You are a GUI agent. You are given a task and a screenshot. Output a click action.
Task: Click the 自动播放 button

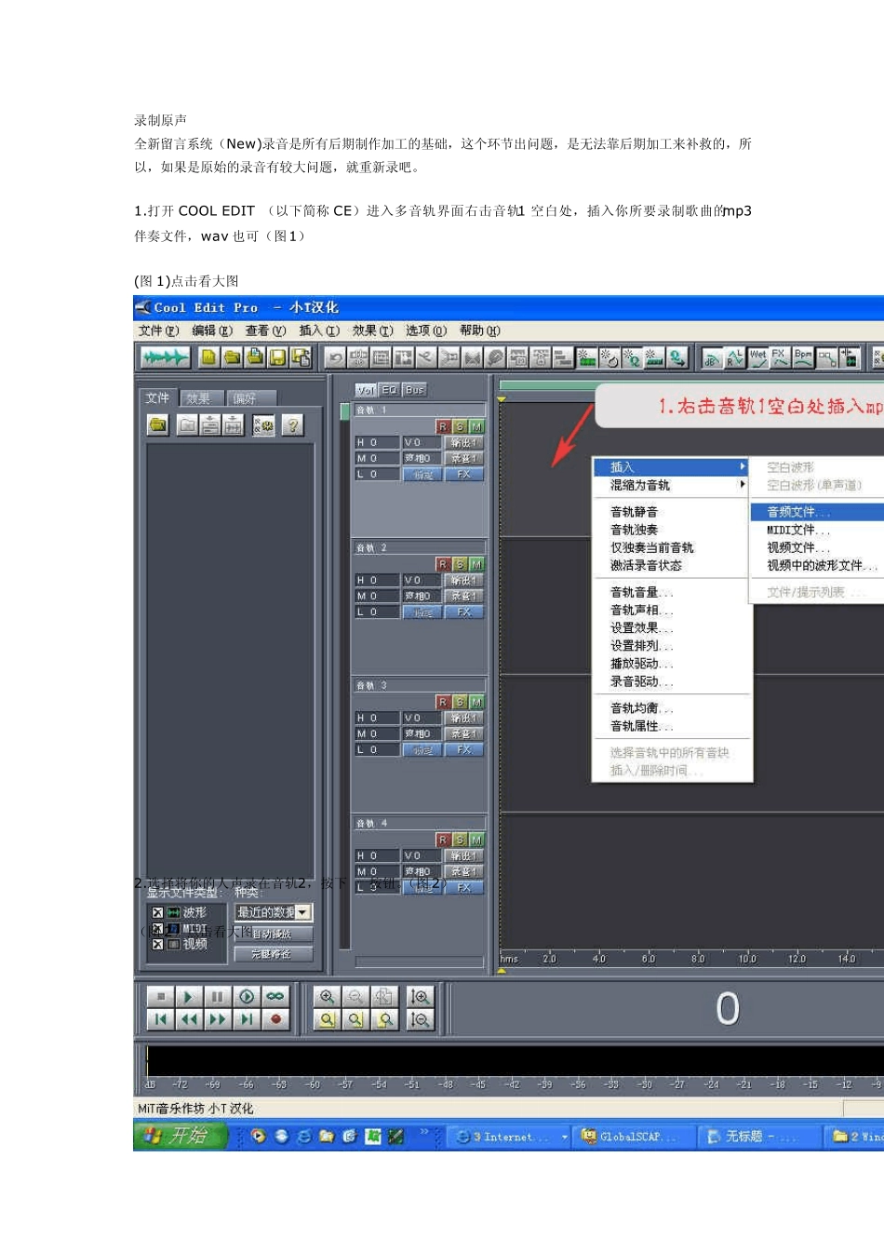(x=274, y=934)
